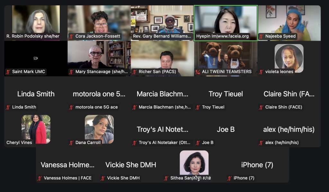This screenshot has width=329, height=192.
Task: Click the Claire Shin (FACE) name label
Action: 283,107
